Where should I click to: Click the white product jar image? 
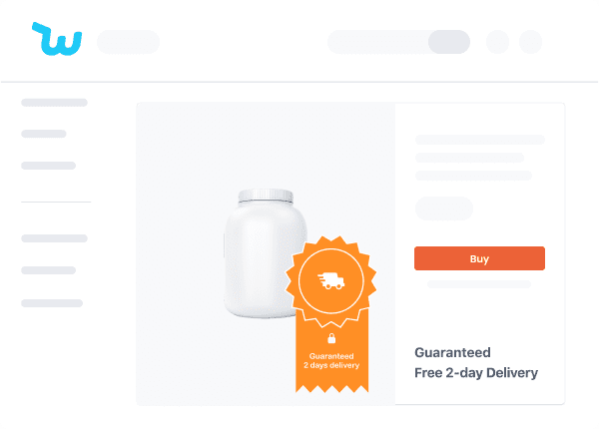(265, 253)
